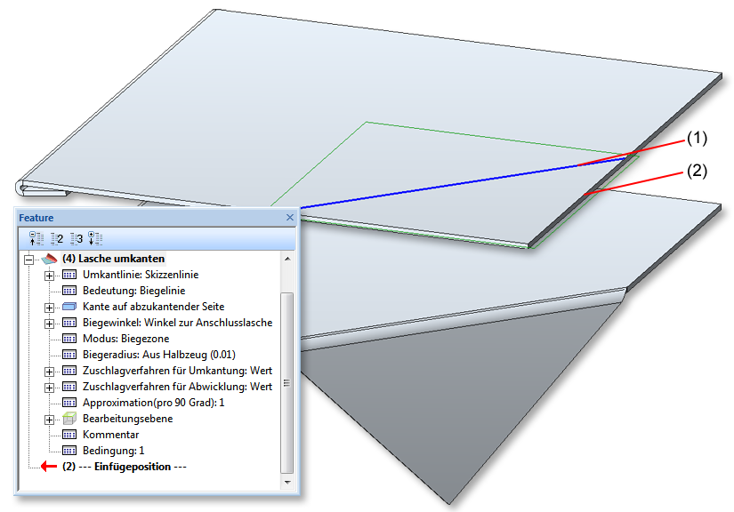
Task: Click the collapse-all-levels toolbar icon
Action: point(36,238)
